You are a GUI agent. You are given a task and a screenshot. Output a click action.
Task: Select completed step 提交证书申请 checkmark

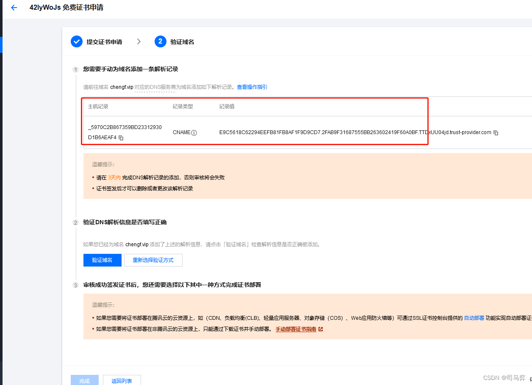77,41
